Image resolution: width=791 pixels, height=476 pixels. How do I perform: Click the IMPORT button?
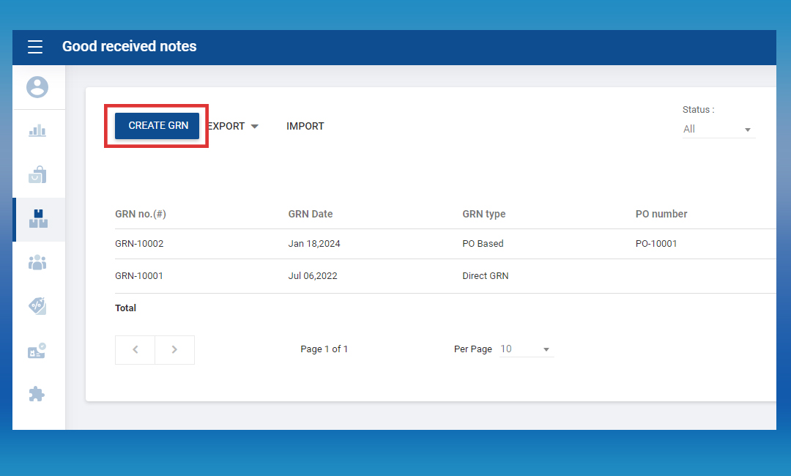coord(305,126)
